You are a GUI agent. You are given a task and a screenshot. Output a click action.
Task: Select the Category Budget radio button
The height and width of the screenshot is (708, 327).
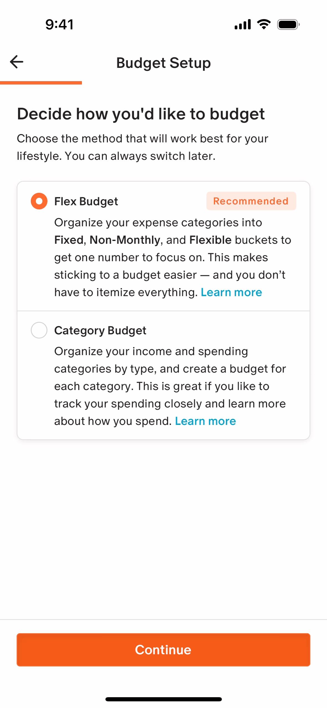39,330
